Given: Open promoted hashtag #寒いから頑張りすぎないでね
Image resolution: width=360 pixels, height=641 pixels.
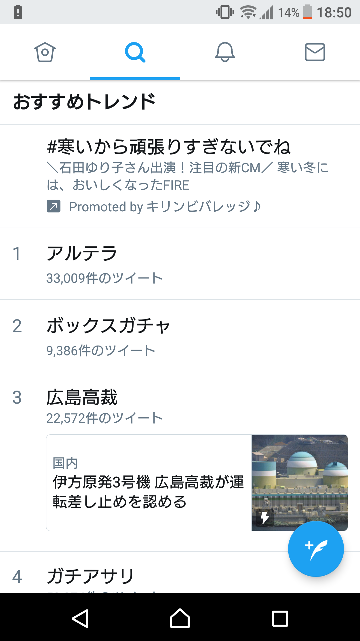Looking at the screenshot, I should click(169, 147).
